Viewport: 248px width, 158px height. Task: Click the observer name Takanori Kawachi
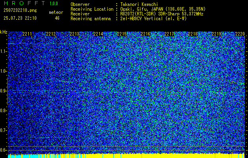(138, 4)
